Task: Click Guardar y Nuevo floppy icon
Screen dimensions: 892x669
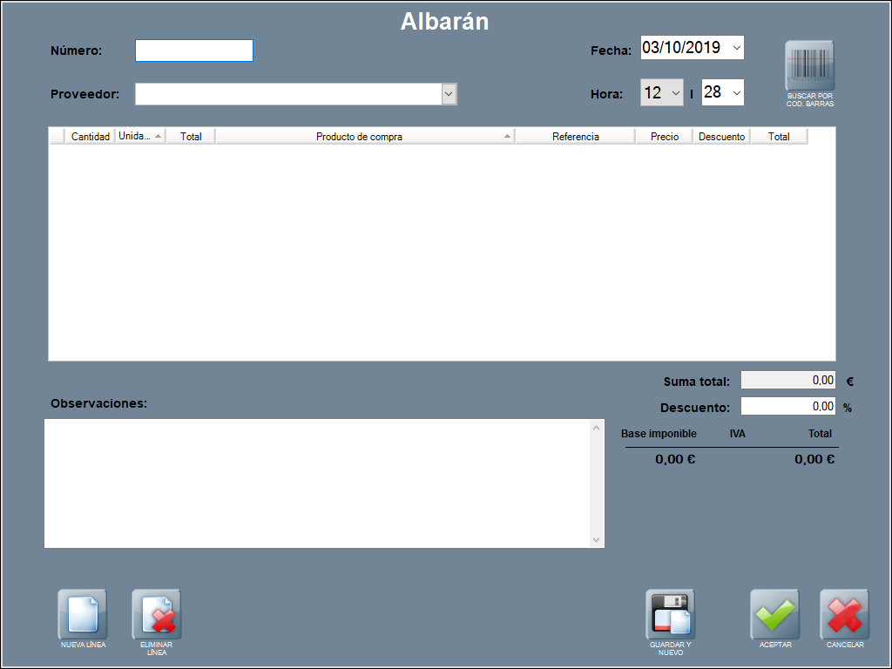Action: (x=670, y=614)
